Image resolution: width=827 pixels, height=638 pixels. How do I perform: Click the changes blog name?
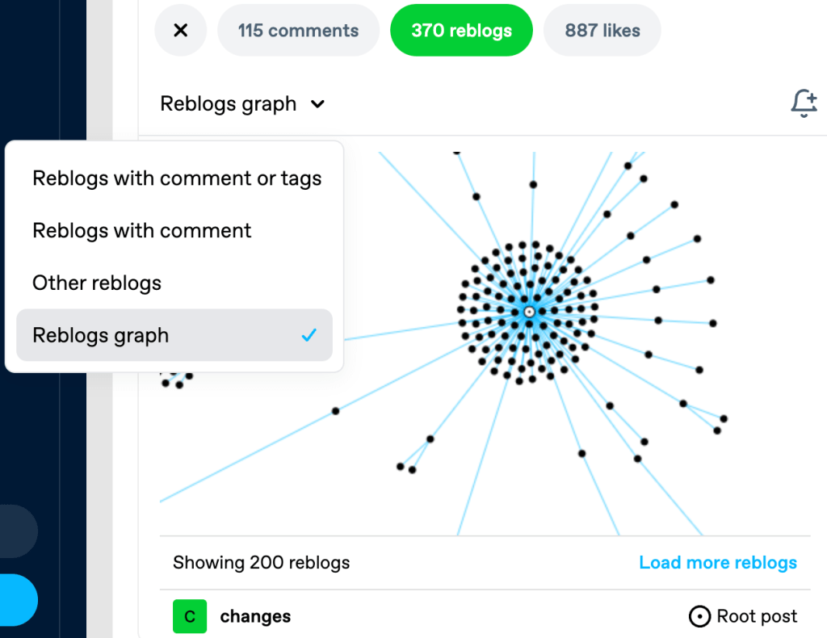(255, 616)
